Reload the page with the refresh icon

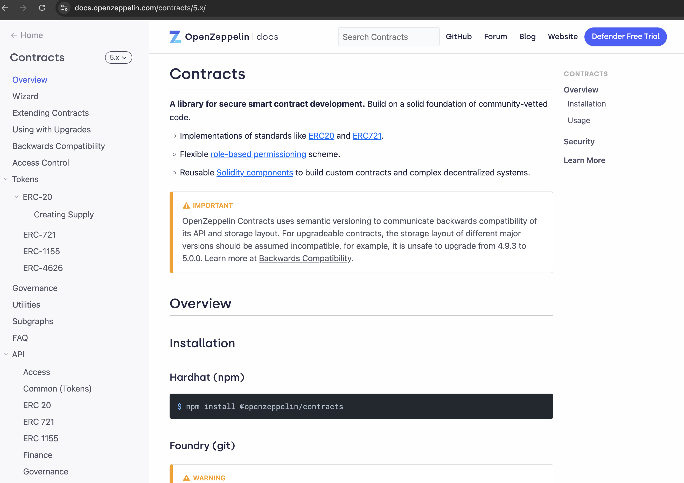pyautogui.click(x=42, y=8)
